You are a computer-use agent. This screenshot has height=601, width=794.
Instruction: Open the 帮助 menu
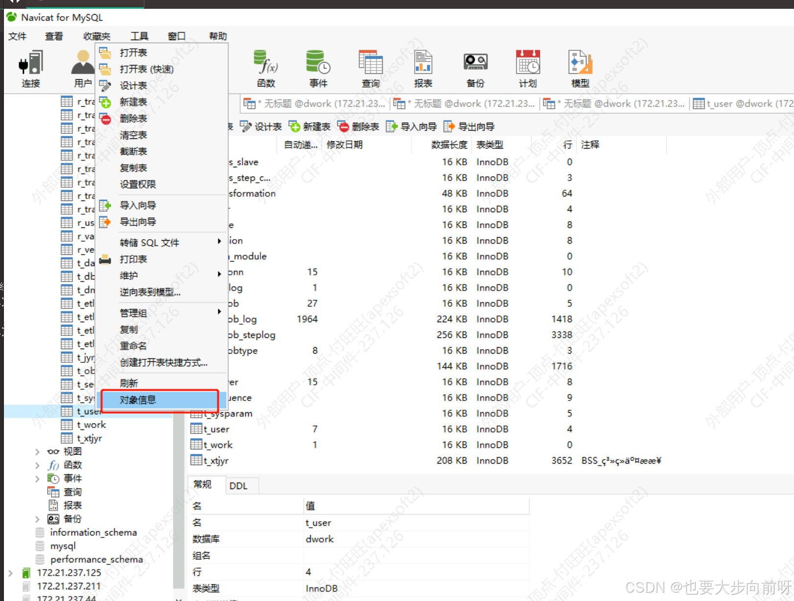pyautogui.click(x=218, y=36)
